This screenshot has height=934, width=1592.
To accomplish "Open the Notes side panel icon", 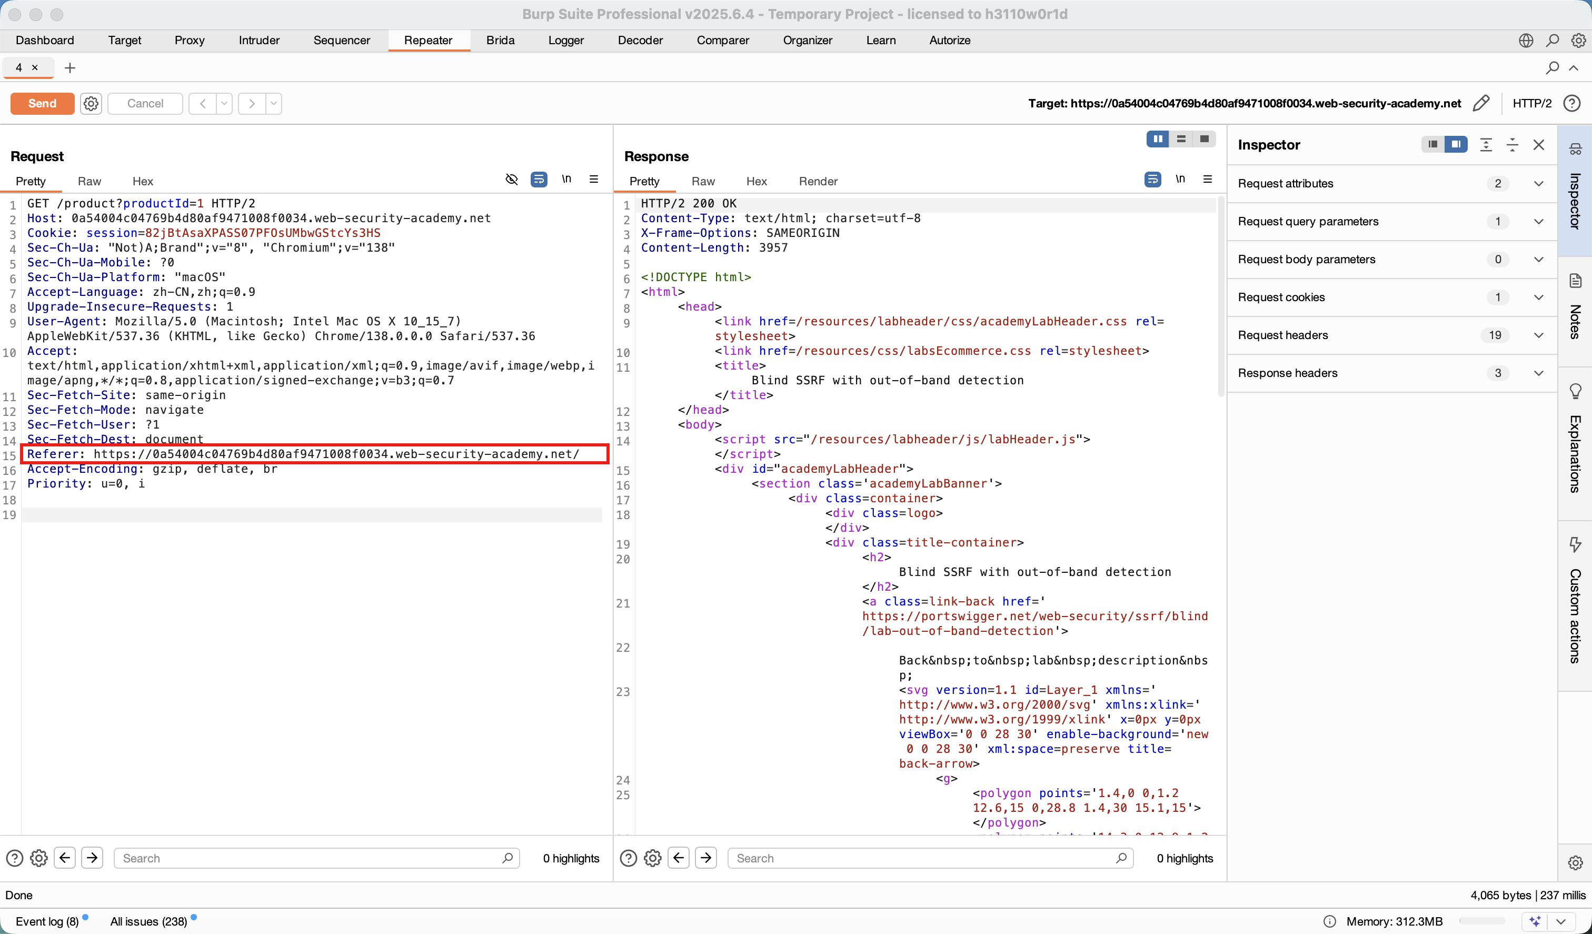I will [x=1575, y=281].
